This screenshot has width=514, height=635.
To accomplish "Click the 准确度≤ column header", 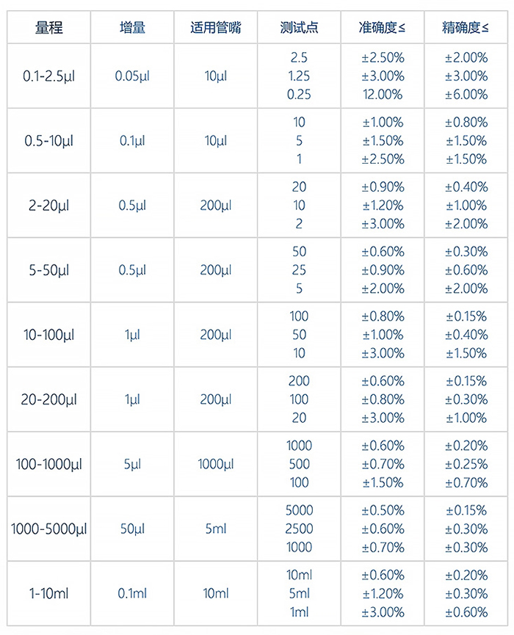I will point(383,28).
